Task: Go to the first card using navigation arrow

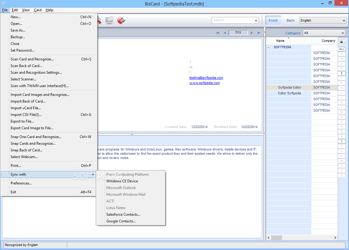Action: point(218,33)
